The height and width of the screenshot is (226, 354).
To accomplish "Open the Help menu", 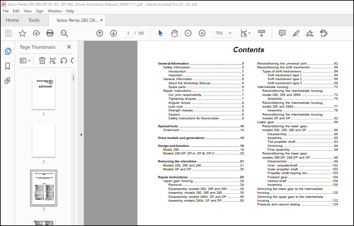I will point(70,11).
